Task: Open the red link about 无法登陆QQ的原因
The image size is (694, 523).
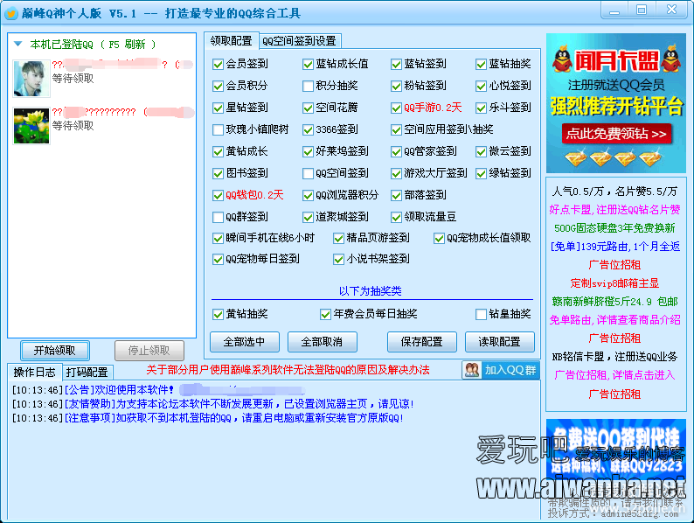Action: coord(288,370)
